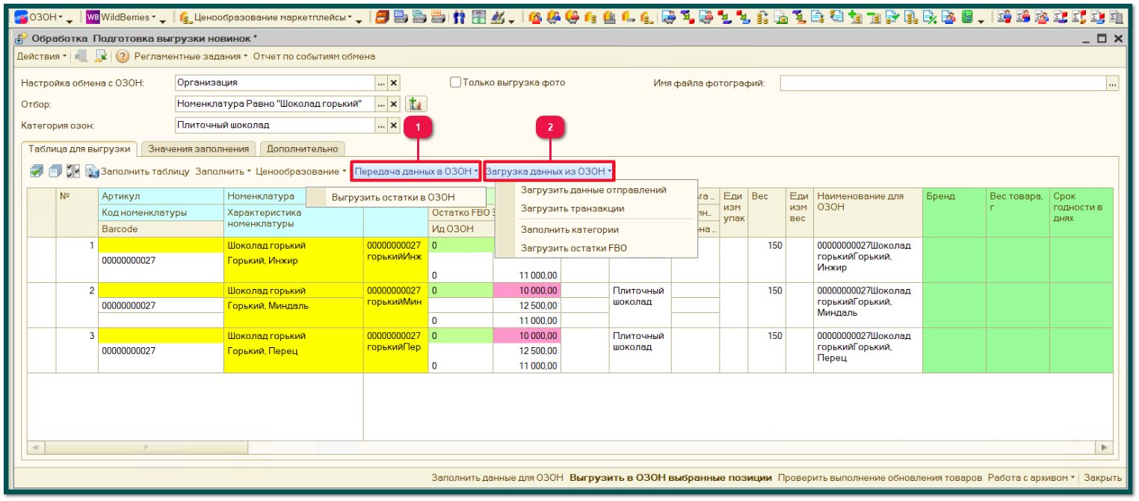
Task: Click the green book icon in top toolbar
Action: point(967,17)
